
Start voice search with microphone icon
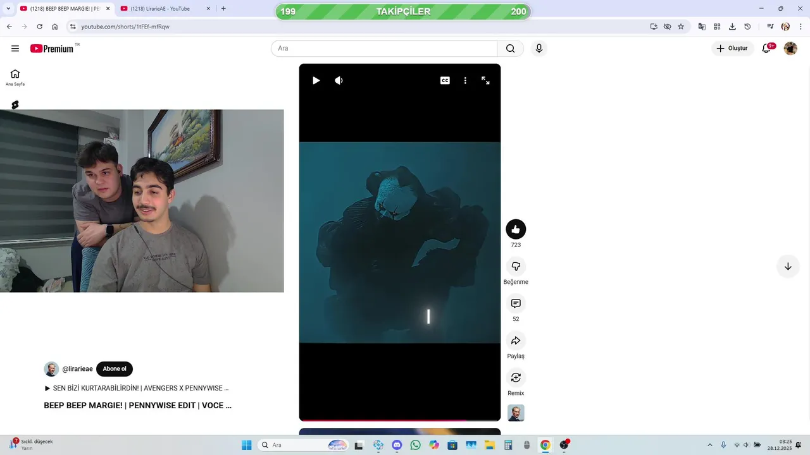click(539, 49)
